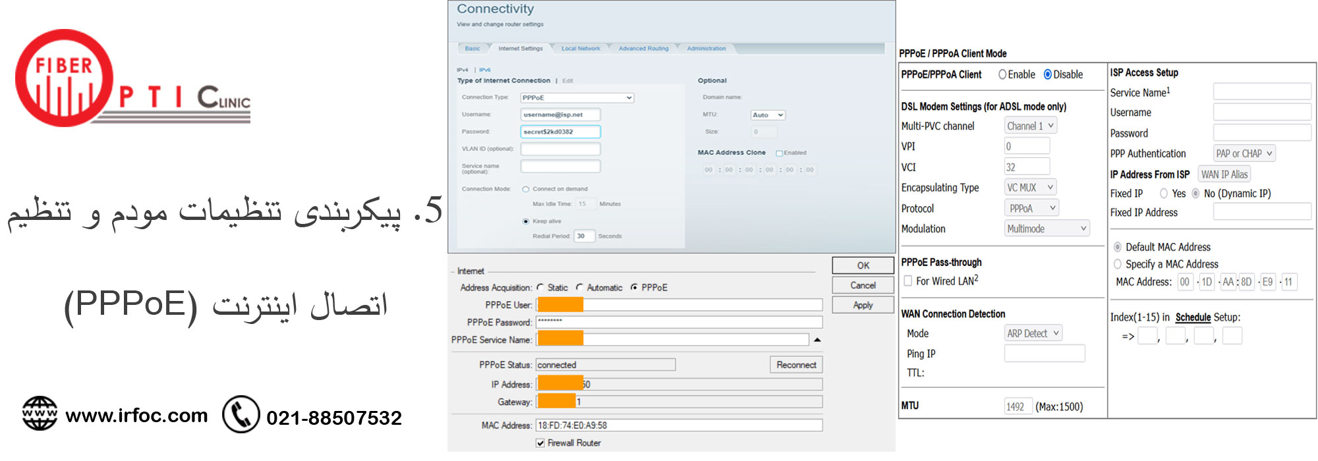The image size is (1318, 461).
Task: Click the PPPoE Service Name field
Action: pyautogui.click(x=673, y=340)
